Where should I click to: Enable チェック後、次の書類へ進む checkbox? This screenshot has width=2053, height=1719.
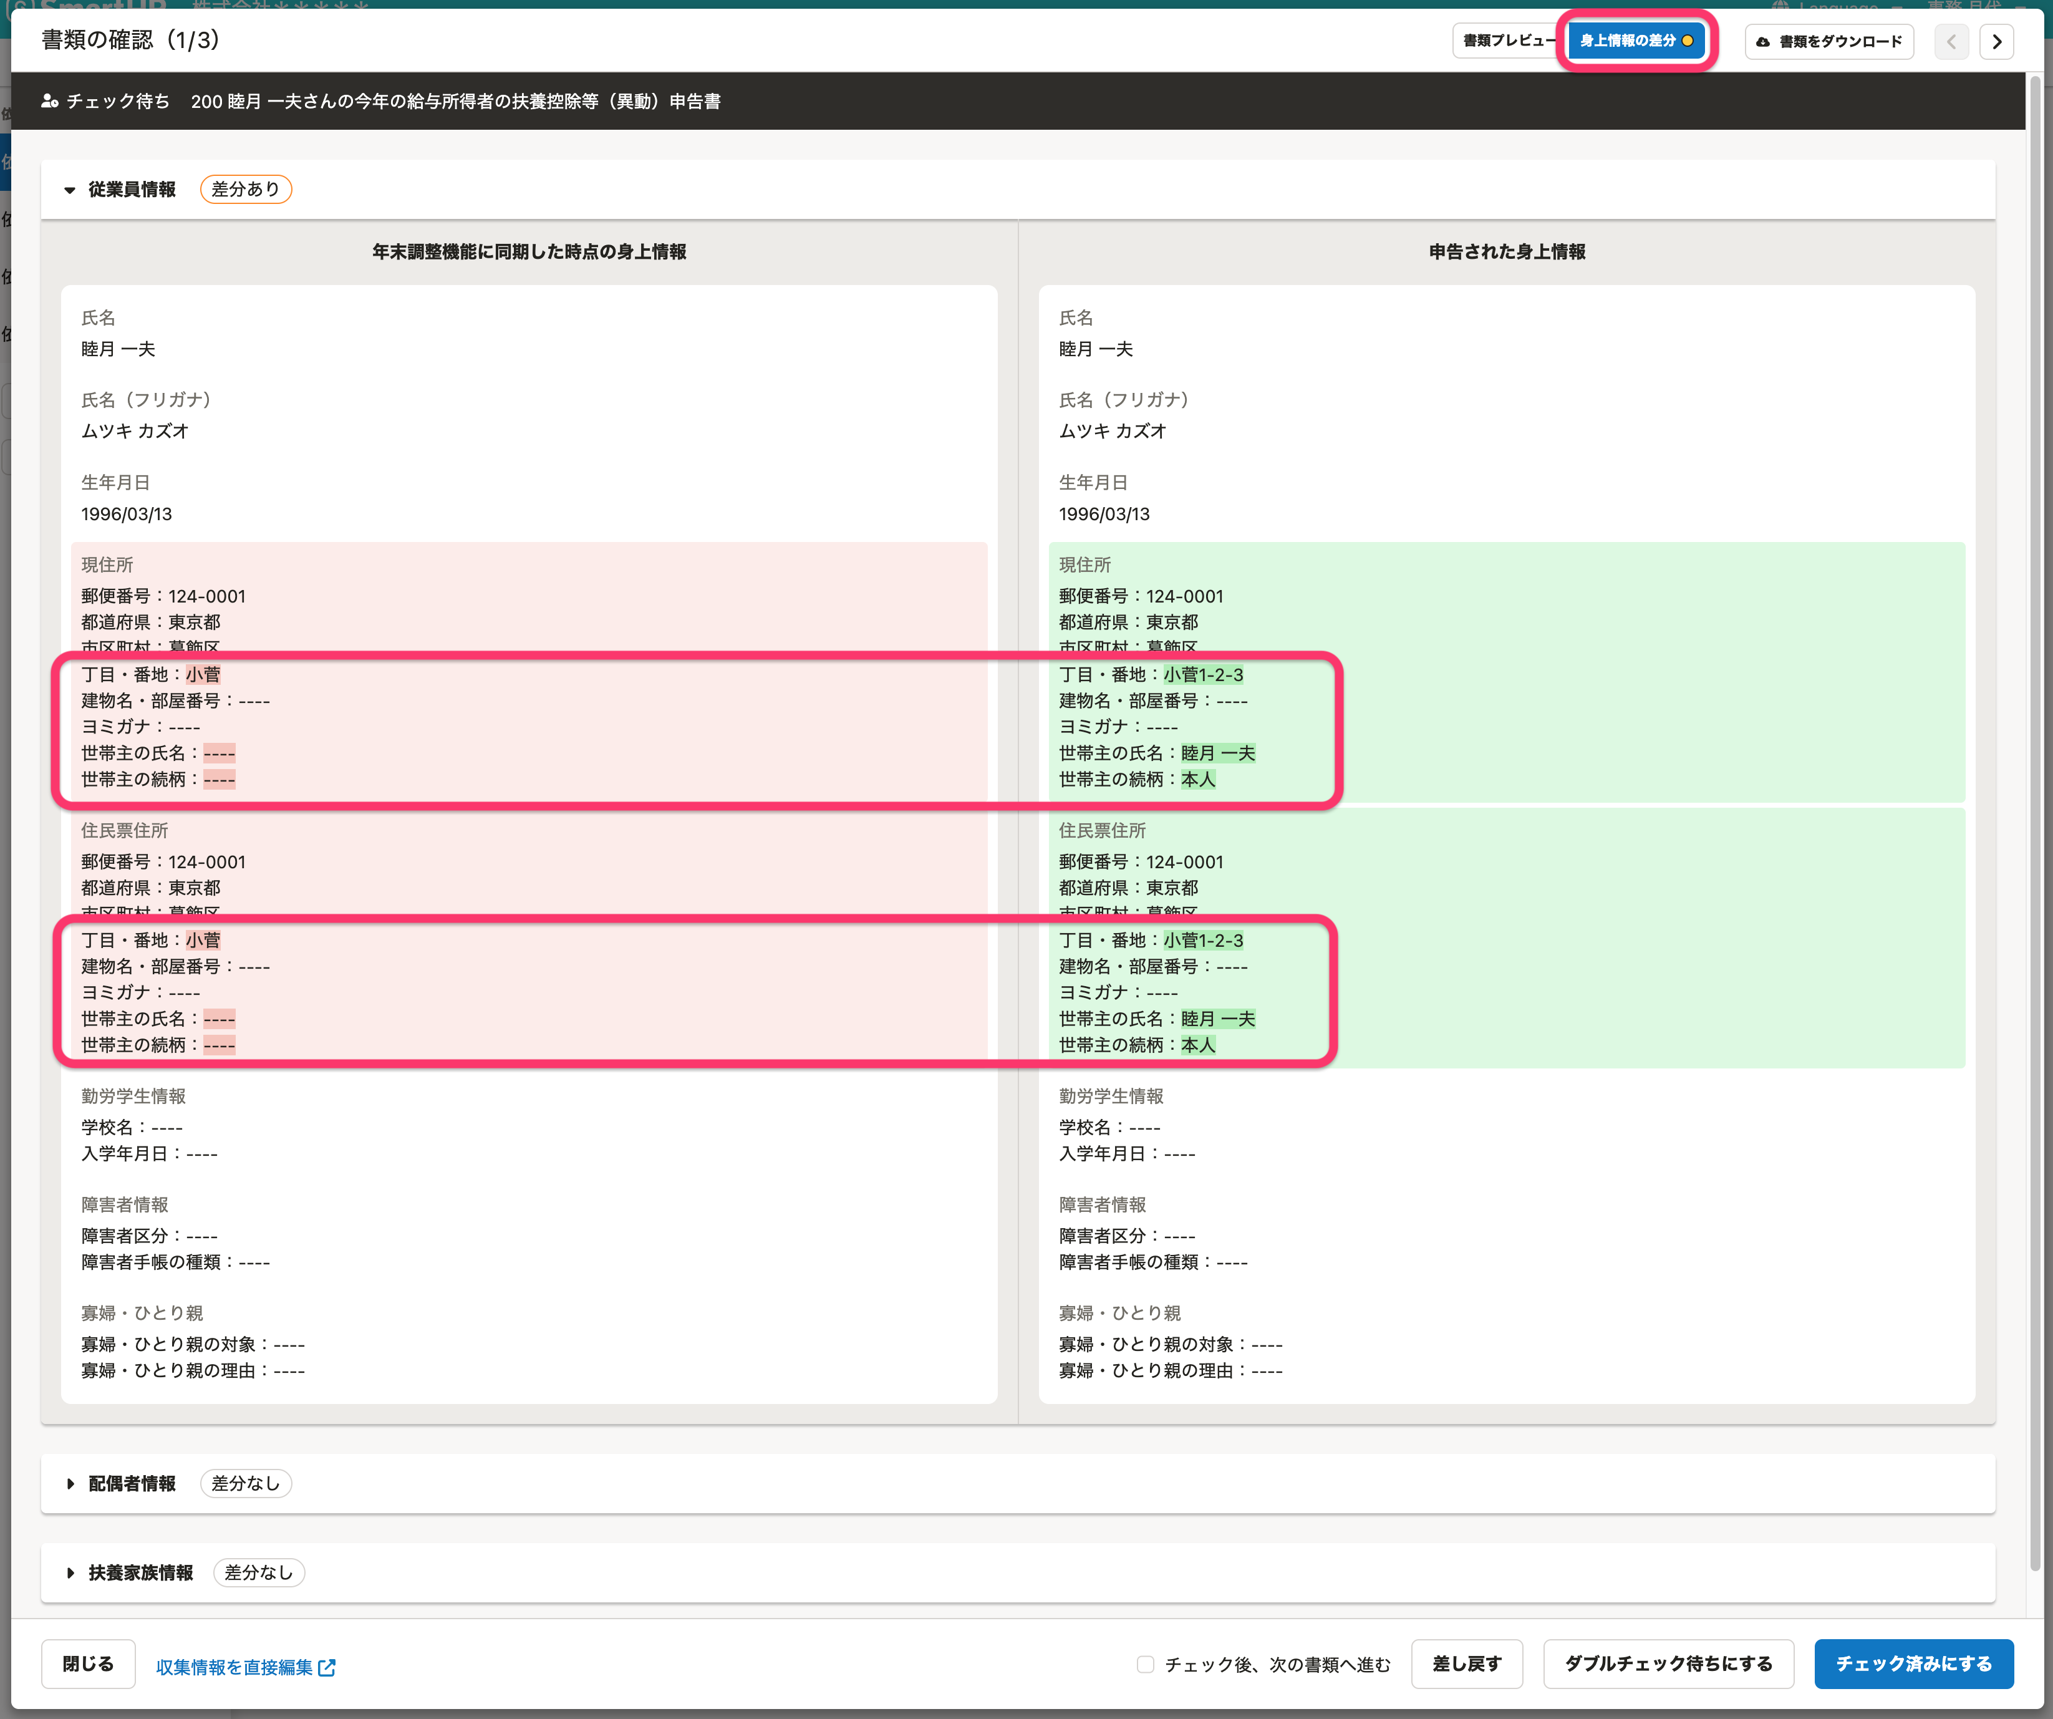coord(1145,1664)
